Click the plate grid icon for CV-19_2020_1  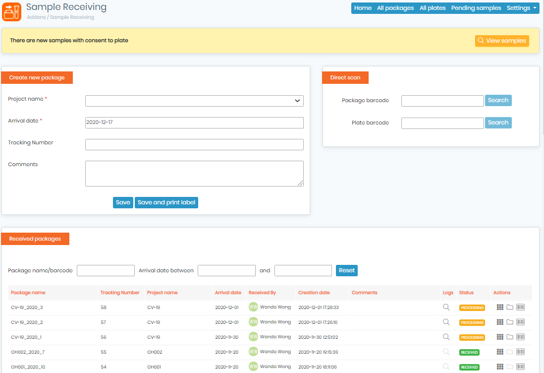(500, 337)
